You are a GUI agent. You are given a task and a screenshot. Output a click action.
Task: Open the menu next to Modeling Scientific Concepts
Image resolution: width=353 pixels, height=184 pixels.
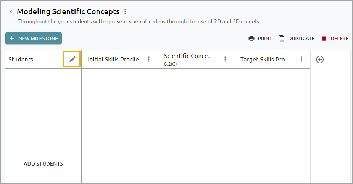click(x=125, y=11)
